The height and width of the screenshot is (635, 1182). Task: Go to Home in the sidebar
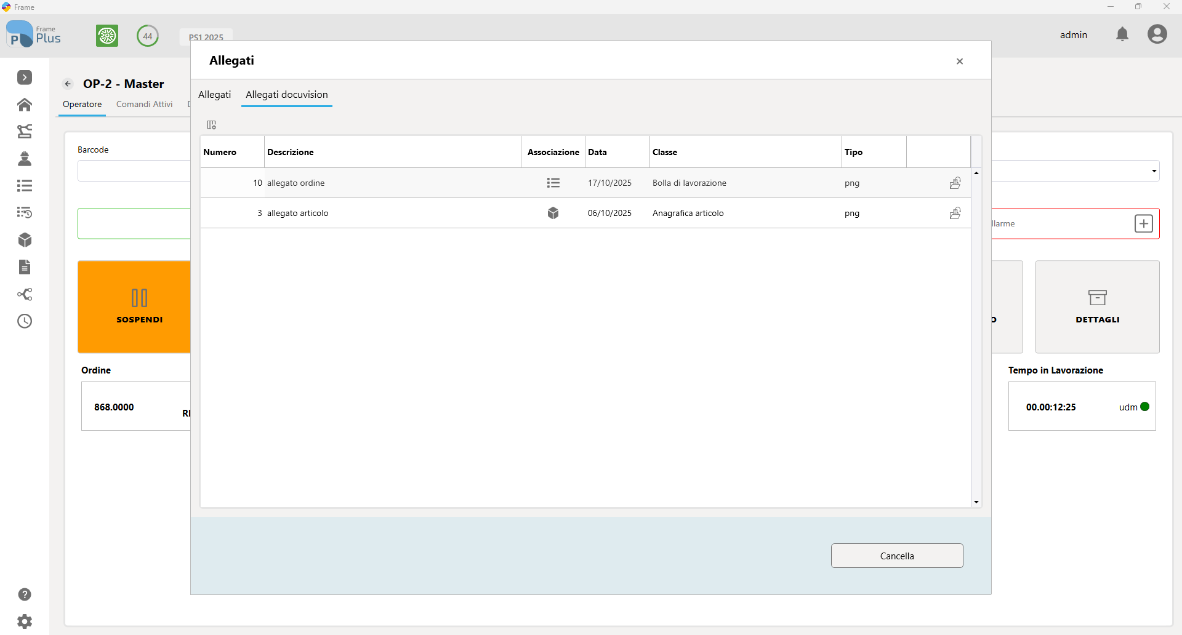(x=25, y=105)
